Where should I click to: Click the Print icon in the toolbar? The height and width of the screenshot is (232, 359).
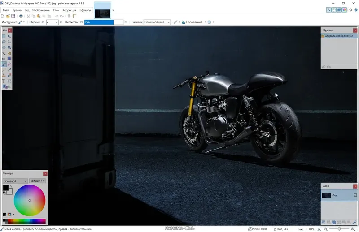pyautogui.click(x=20, y=16)
